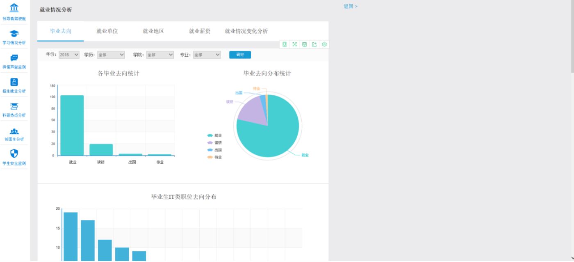This screenshot has width=574, height=262.
Task: Switch to 毕业去向 tab
Action: pyautogui.click(x=61, y=31)
